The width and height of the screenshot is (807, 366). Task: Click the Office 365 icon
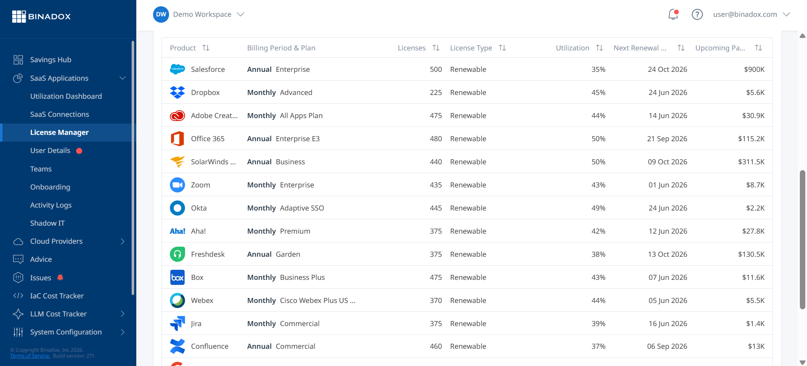click(177, 139)
